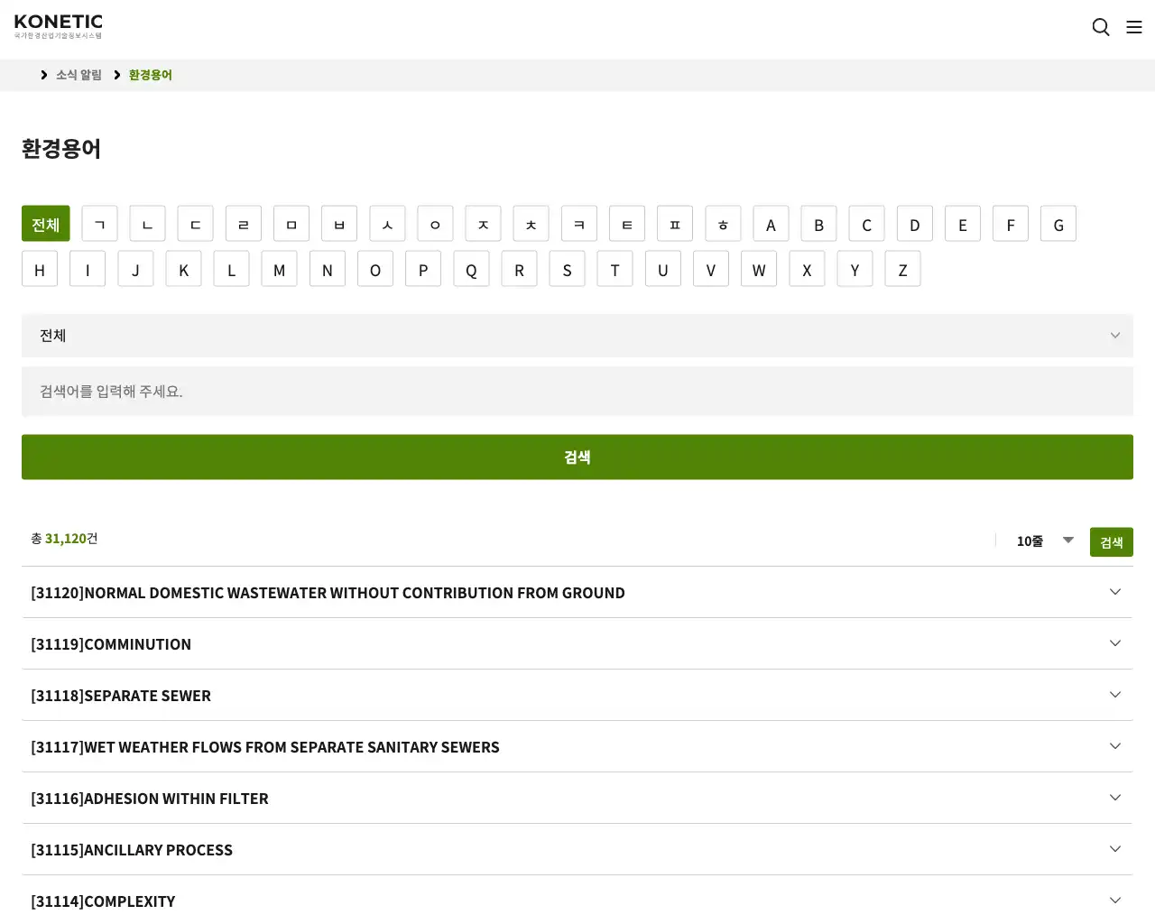The width and height of the screenshot is (1155, 924).
Task: Filter terms by ㄴ
Action: (x=147, y=224)
